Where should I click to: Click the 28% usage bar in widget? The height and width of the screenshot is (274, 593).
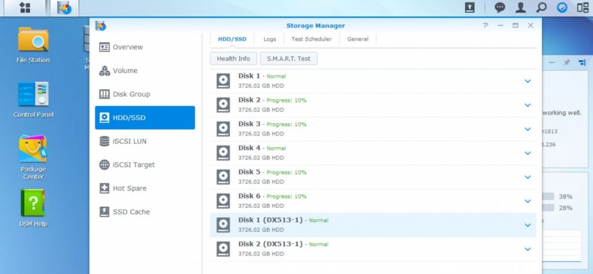(548, 208)
